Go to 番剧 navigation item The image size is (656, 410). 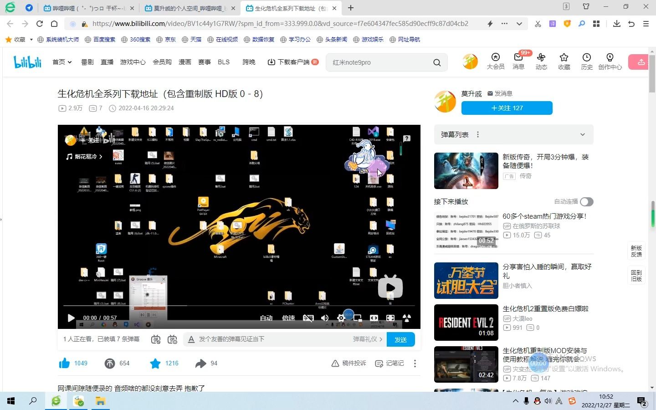(x=87, y=62)
